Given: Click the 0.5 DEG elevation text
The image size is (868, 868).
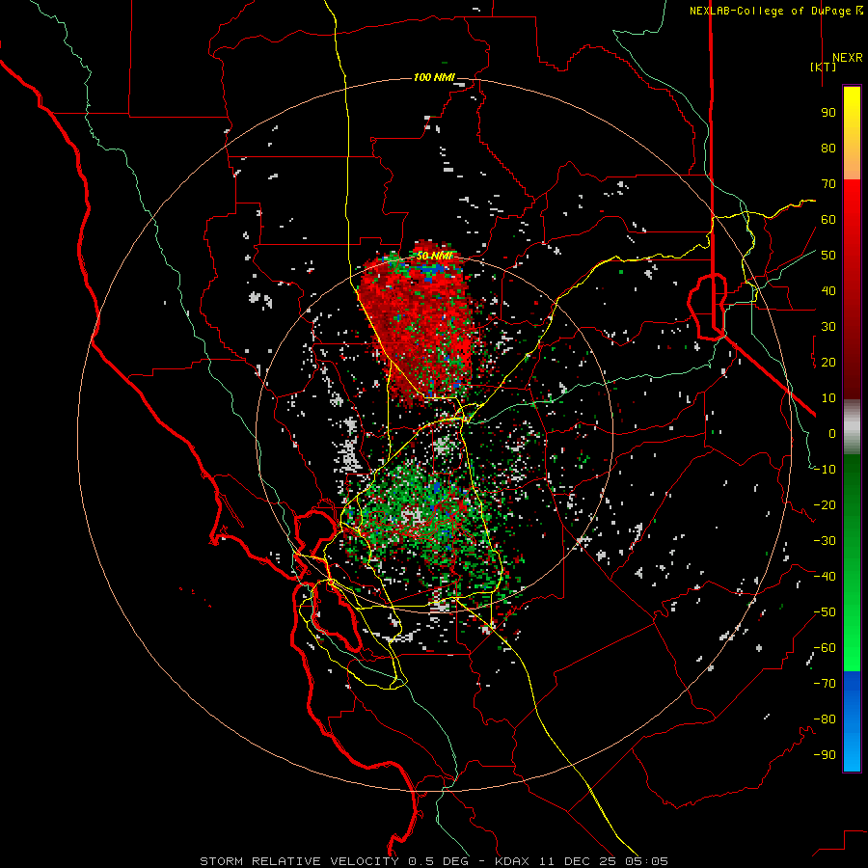Looking at the screenshot, I should [438, 861].
